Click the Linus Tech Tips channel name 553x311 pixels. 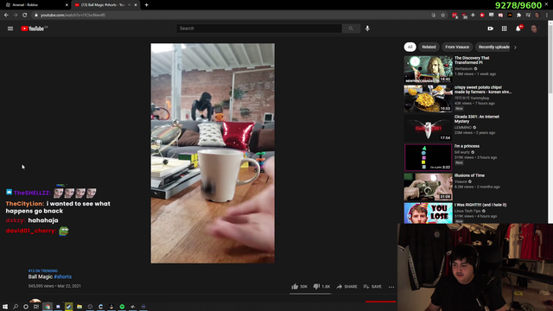pyautogui.click(x=467, y=211)
